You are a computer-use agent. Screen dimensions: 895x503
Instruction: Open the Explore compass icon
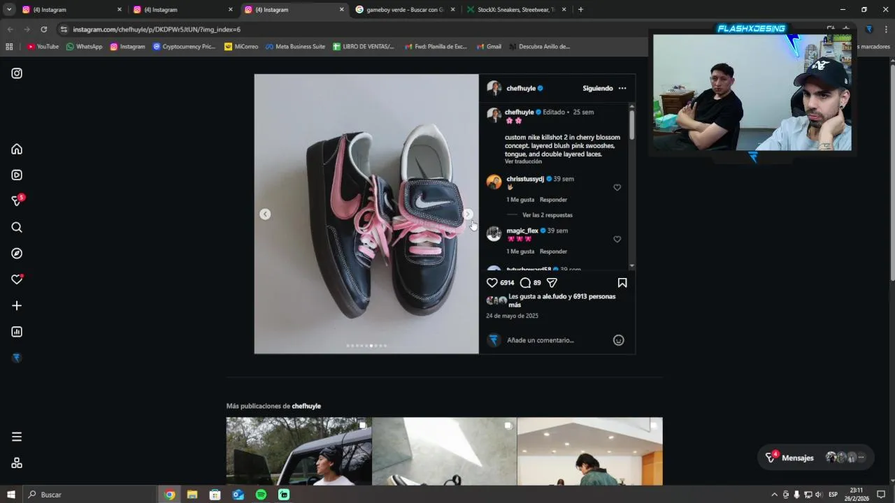17,254
